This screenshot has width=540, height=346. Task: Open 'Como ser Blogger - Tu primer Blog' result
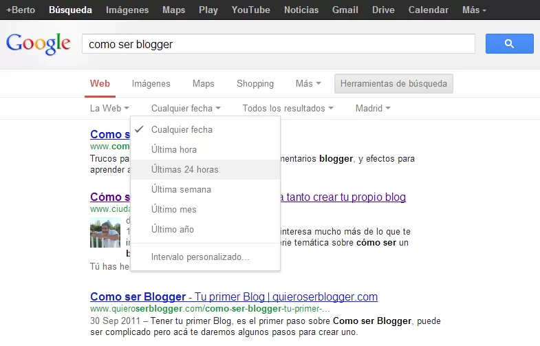click(234, 296)
